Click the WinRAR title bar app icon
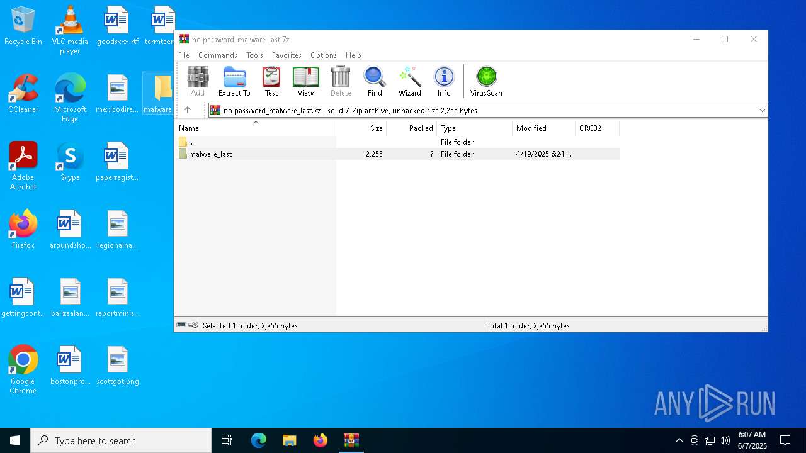 coord(184,39)
